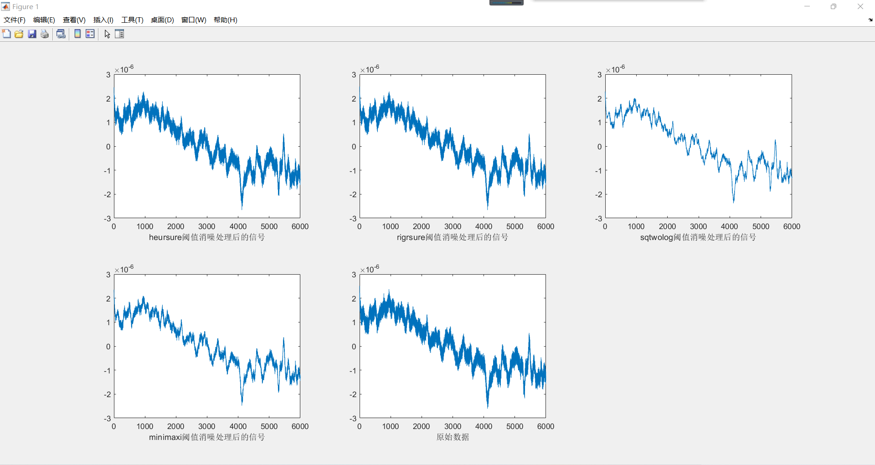This screenshot has width=875, height=465.
Task: Insert a legend using the toolbar icon
Action: (x=90, y=34)
